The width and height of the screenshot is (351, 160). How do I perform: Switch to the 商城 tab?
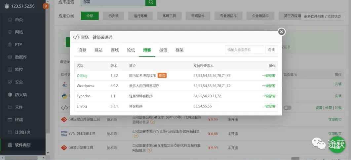115,50
